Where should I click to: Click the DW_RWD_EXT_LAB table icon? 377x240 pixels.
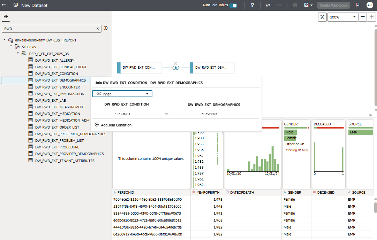(31, 100)
